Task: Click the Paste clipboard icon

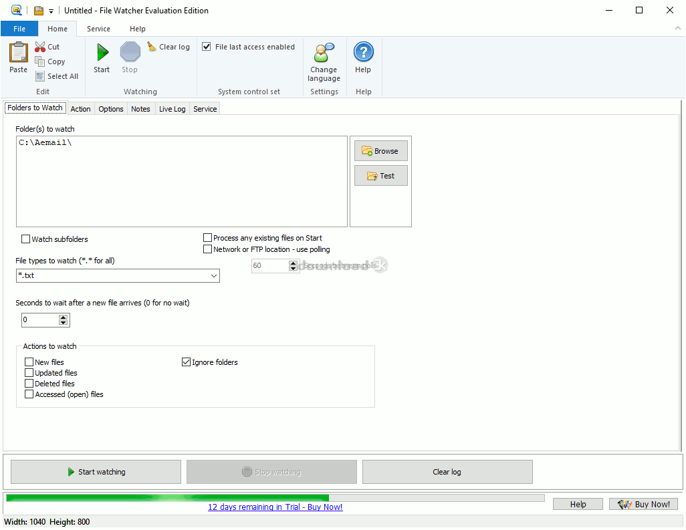Action: (18, 53)
